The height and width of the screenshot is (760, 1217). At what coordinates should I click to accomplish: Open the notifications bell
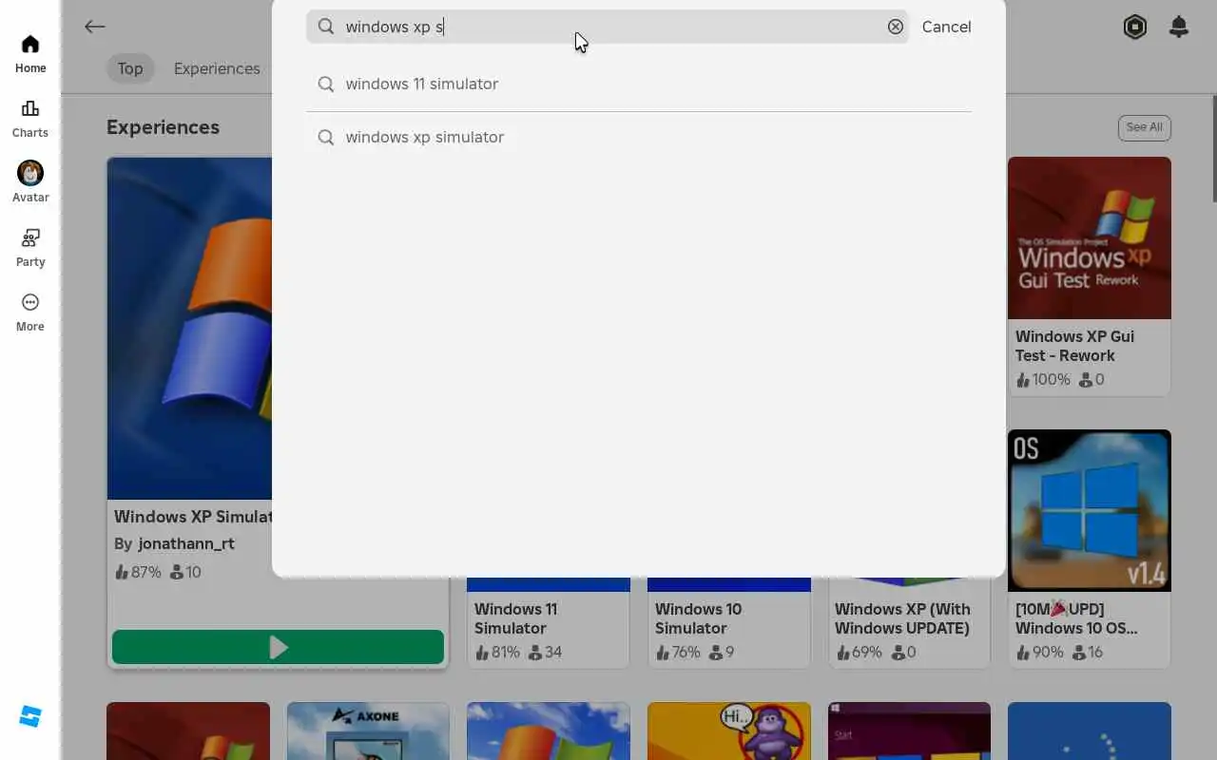(1179, 27)
